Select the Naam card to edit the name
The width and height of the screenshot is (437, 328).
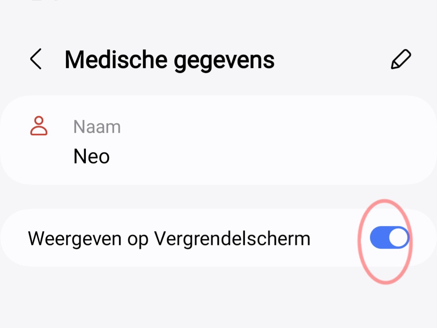click(x=218, y=140)
